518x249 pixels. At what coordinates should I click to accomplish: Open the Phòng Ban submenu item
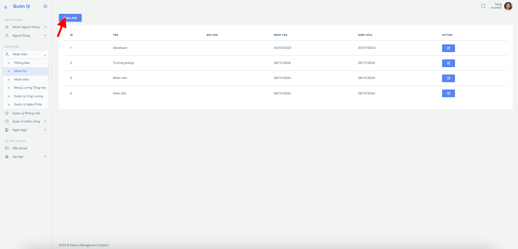click(x=22, y=63)
